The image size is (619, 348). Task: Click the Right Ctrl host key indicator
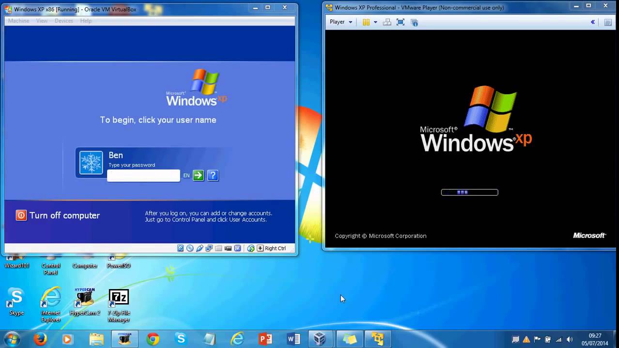click(271, 248)
